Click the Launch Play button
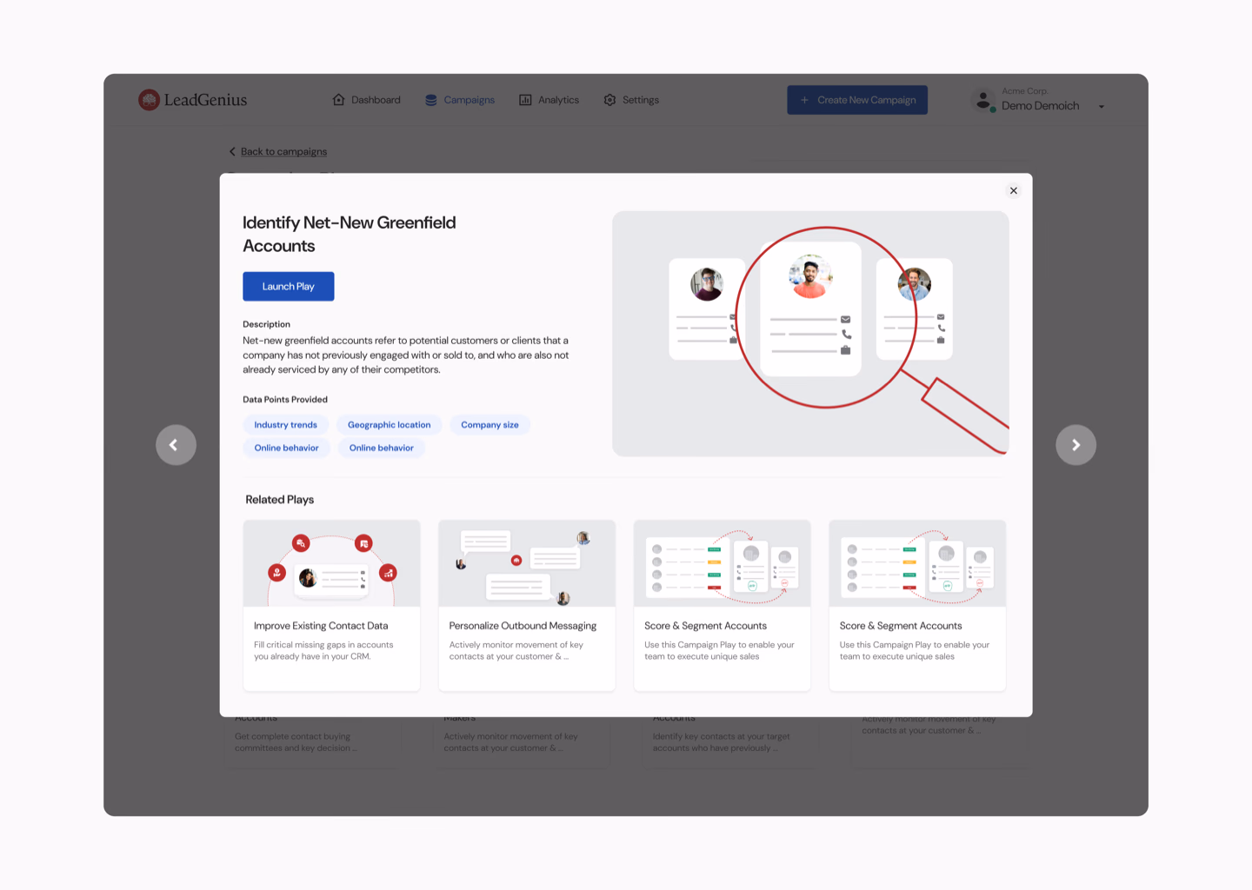 click(x=288, y=286)
